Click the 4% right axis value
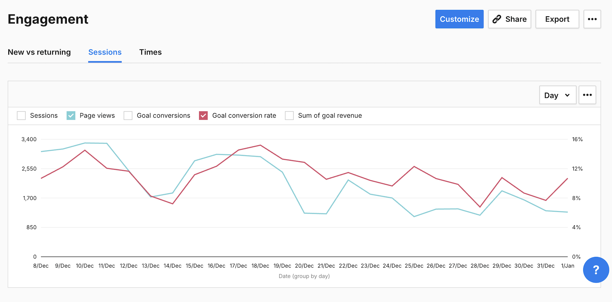Viewport: 612px width, 302px height. 576,227
